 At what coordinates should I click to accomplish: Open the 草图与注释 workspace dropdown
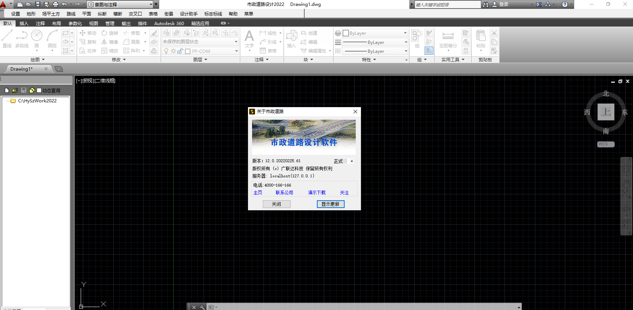pos(120,4)
